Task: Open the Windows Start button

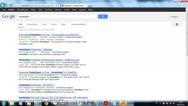Action: pyautogui.click(x=3, y=103)
